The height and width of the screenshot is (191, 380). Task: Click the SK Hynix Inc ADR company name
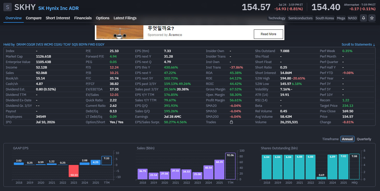(x=59, y=8)
